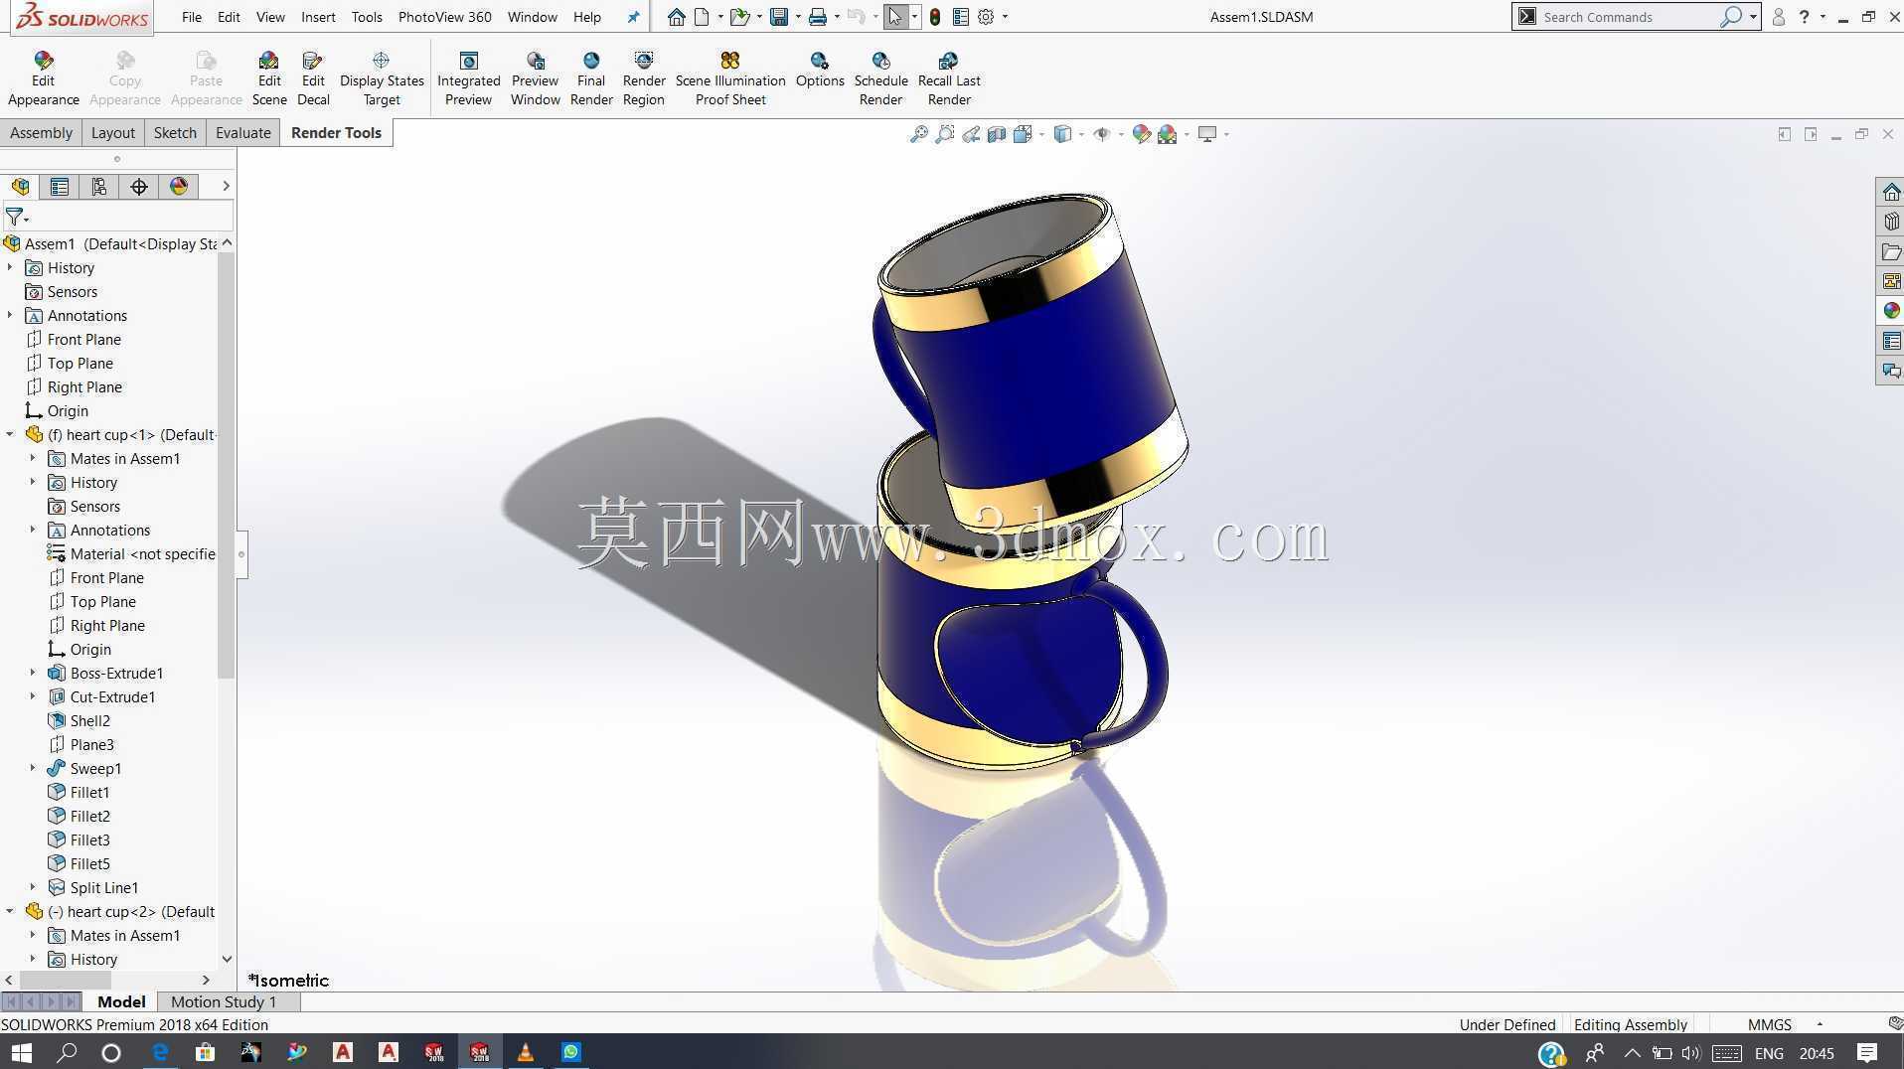1904x1069 pixels.
Task: Switch to Sketch tab
Action: [x=175, y=132]
